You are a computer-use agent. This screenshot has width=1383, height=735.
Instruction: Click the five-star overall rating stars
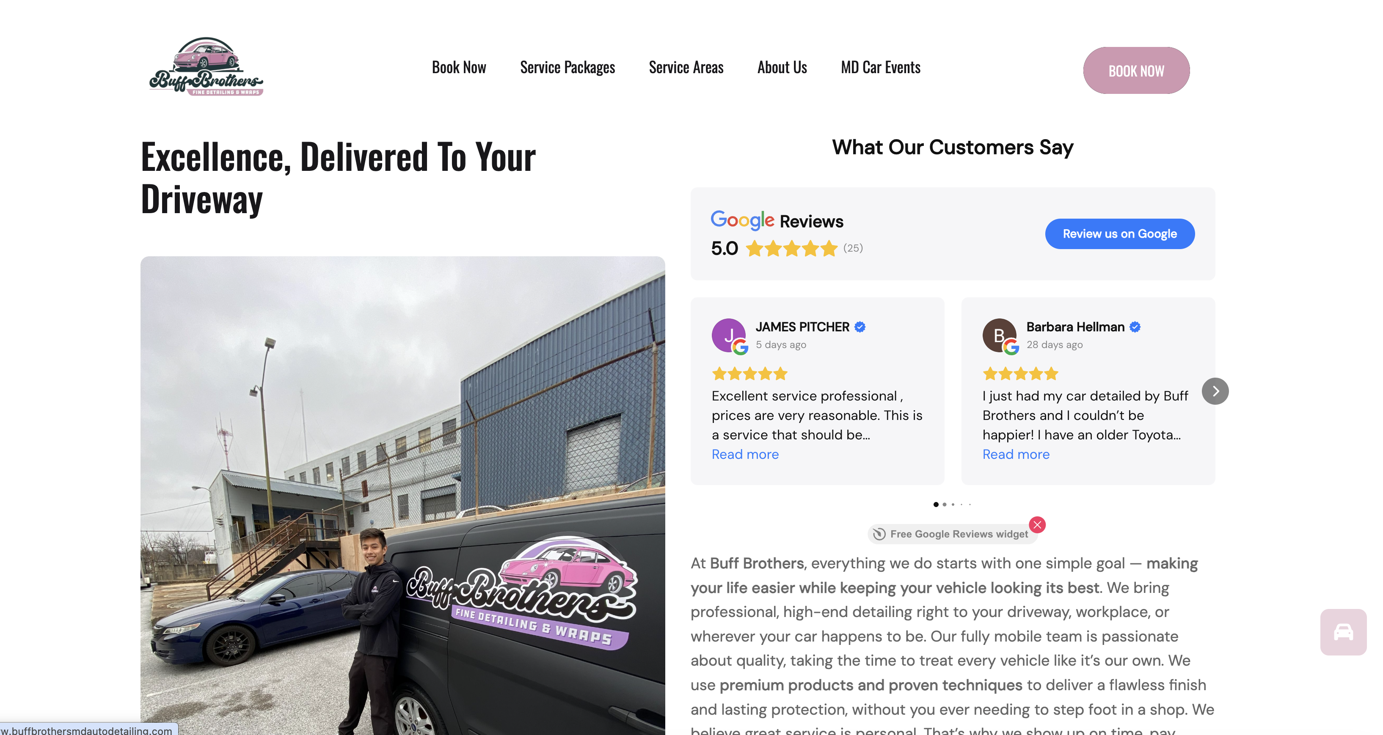click(791, 248)
